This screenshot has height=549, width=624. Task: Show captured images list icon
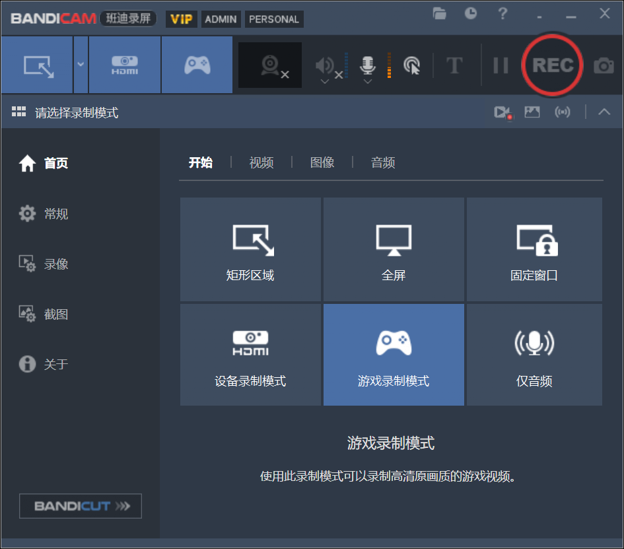point(532,112)
